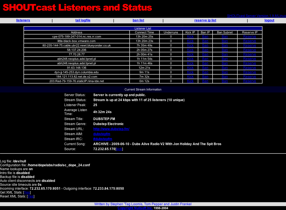Open the Stream URL http://www.dubstep.fm/

point(111,129)
